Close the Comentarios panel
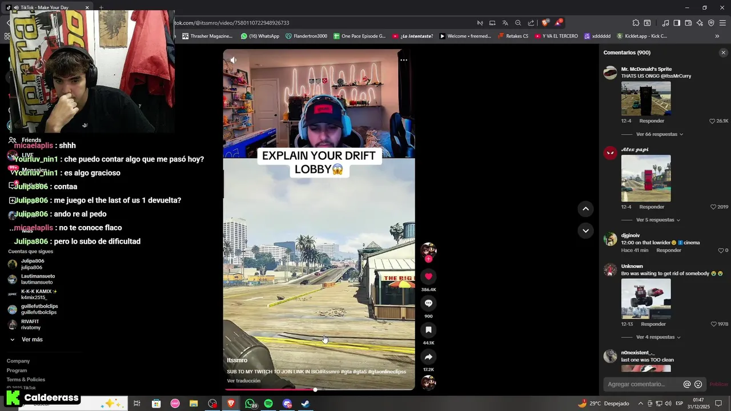 (x=724, y=53)
